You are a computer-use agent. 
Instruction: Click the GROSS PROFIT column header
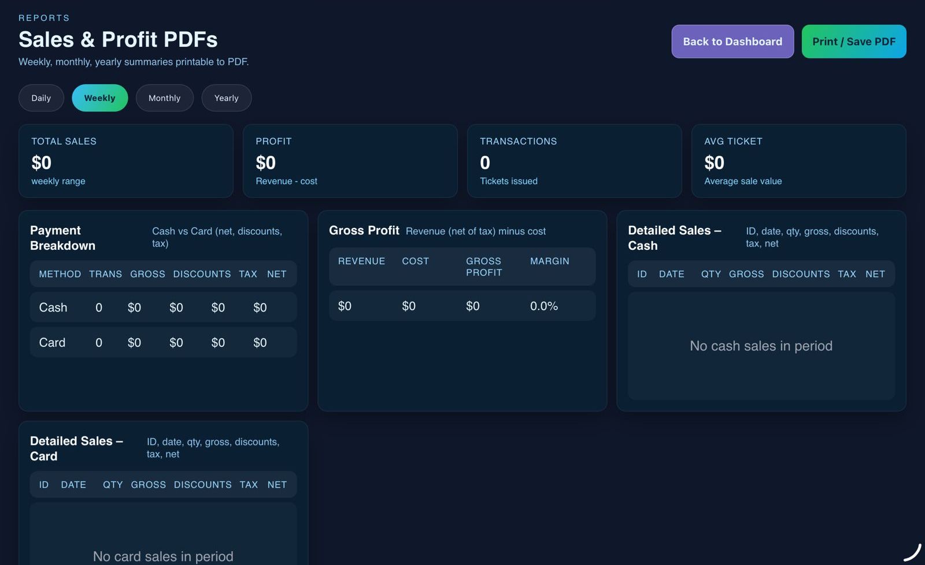(484, 267)
